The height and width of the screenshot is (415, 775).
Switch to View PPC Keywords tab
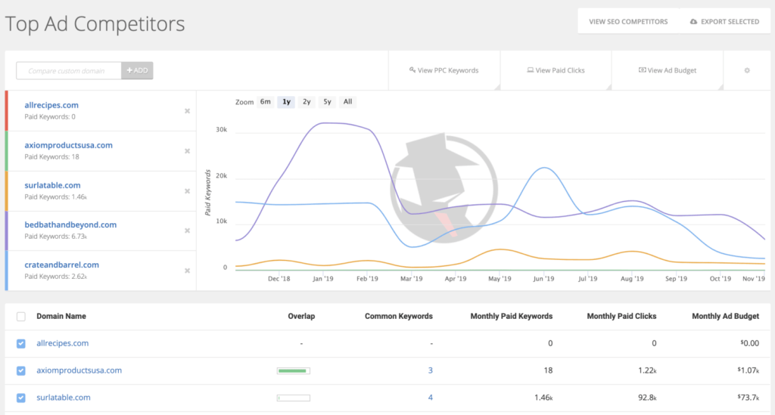(444, 70)
